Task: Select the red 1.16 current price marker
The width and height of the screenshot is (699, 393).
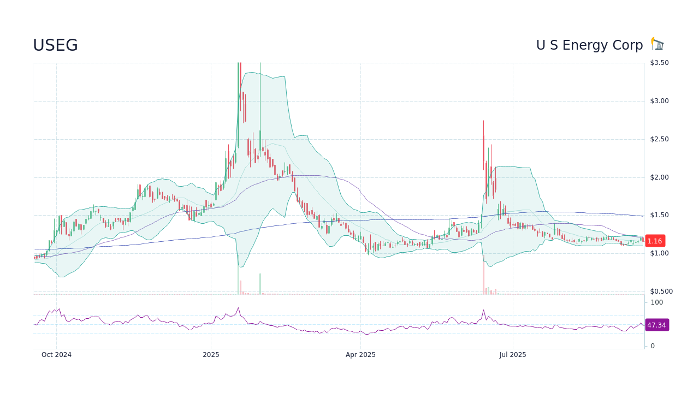Action: tap(654, 240)
